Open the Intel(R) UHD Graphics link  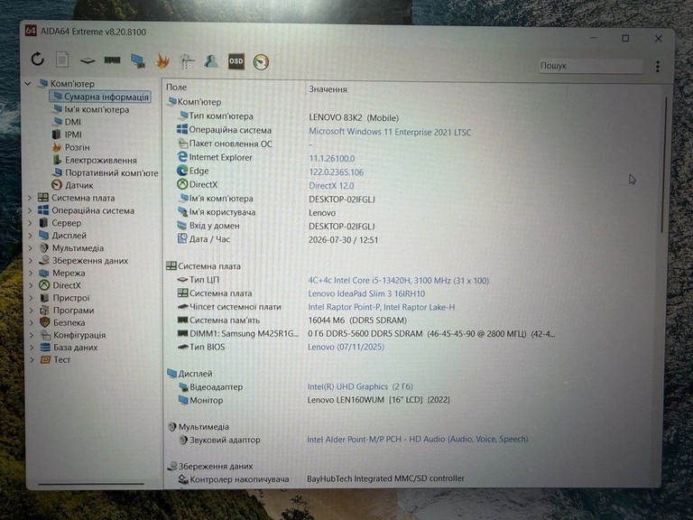click(360, 386)
